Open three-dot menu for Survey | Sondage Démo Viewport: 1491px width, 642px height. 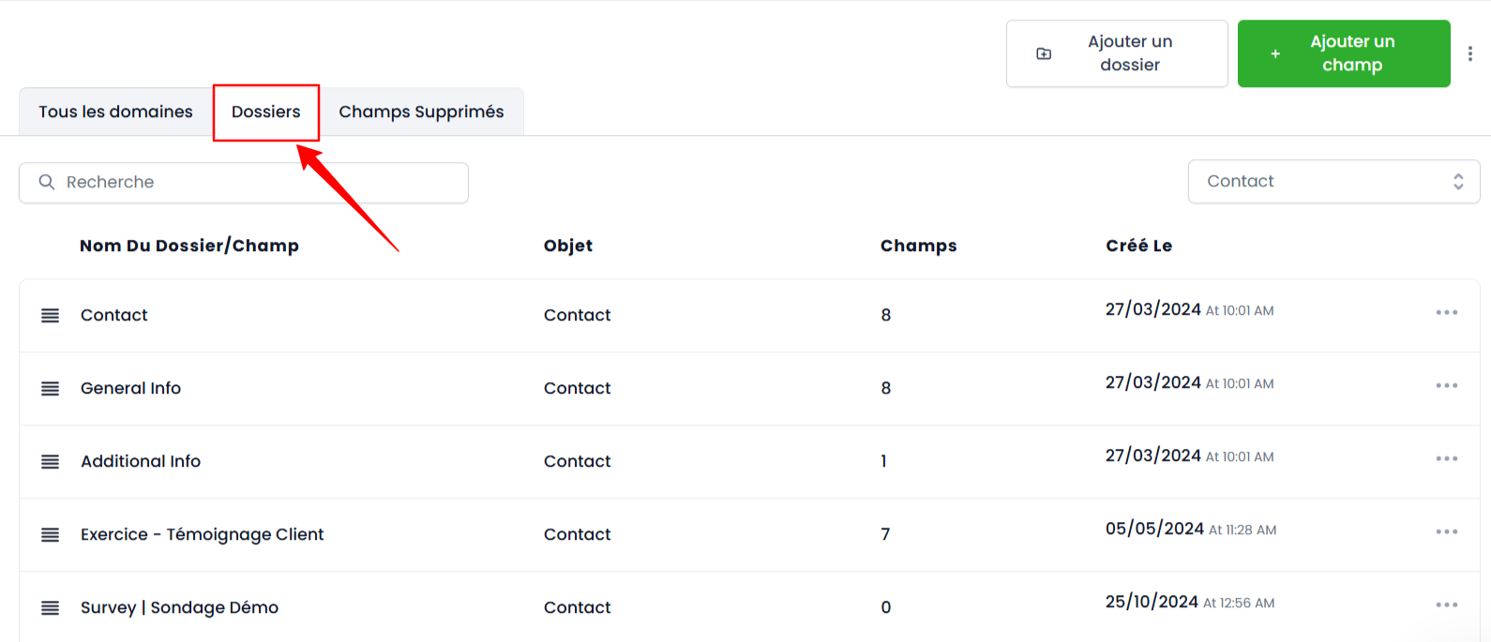[x=1447, y=605]
